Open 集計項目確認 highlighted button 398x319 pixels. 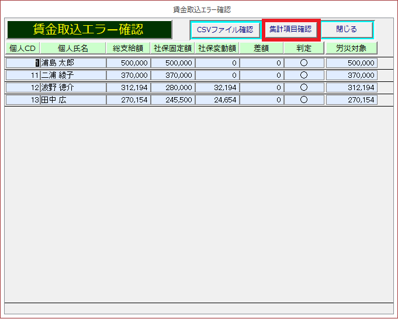(290, 29)
